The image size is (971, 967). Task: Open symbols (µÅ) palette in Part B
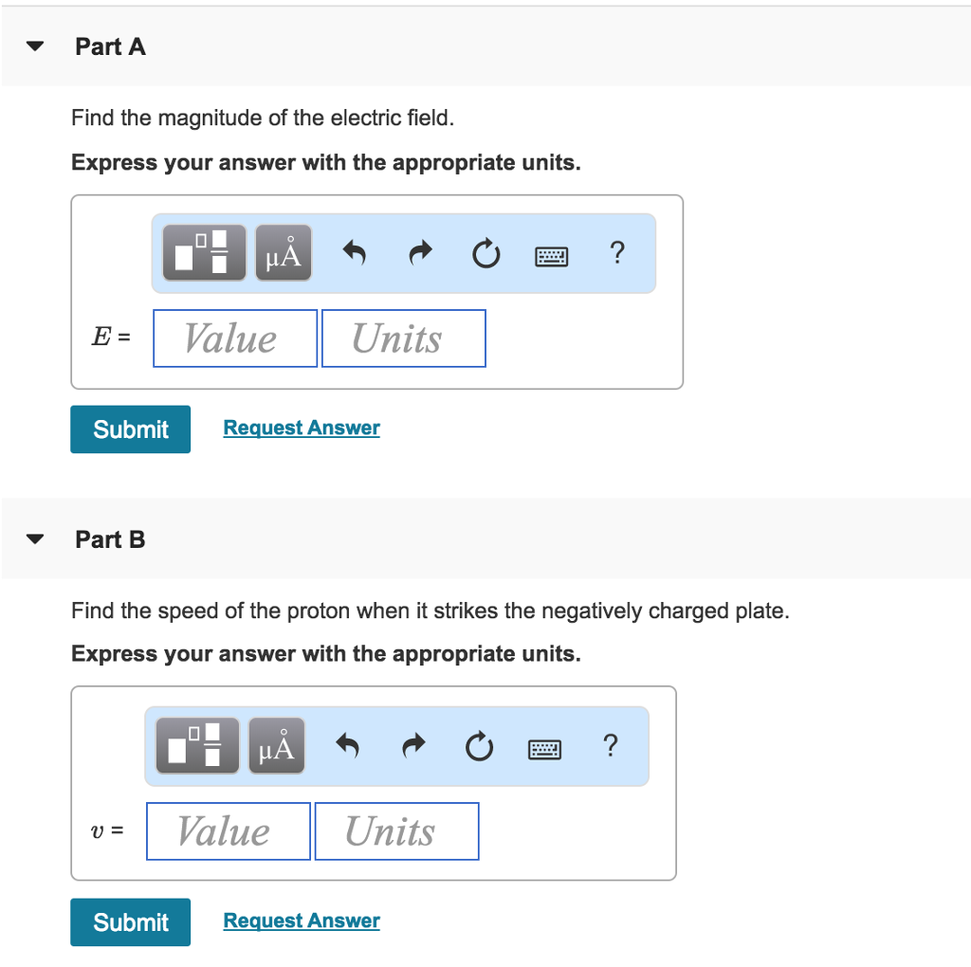277,746
